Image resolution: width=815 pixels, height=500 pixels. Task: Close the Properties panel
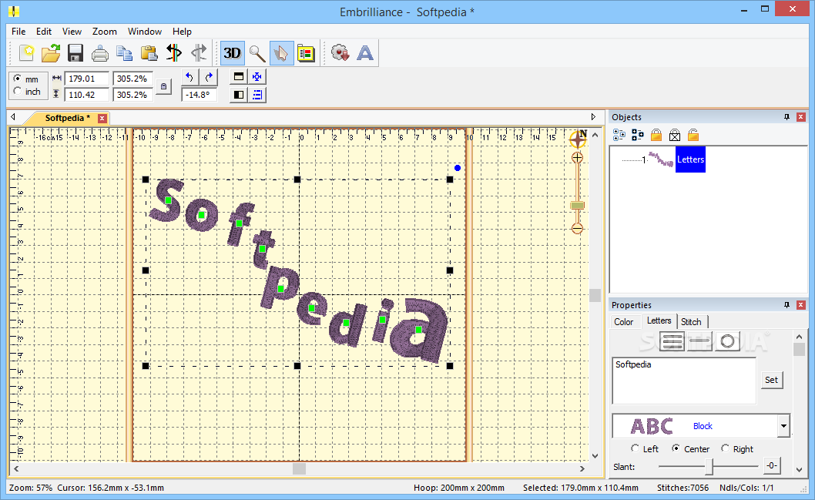(x=801, y=305)
